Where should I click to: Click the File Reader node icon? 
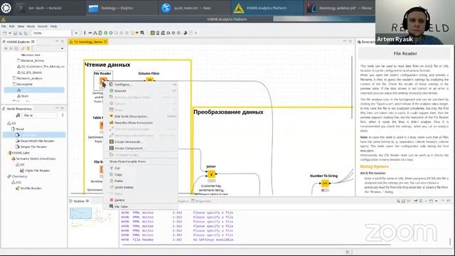pos(103,81)
